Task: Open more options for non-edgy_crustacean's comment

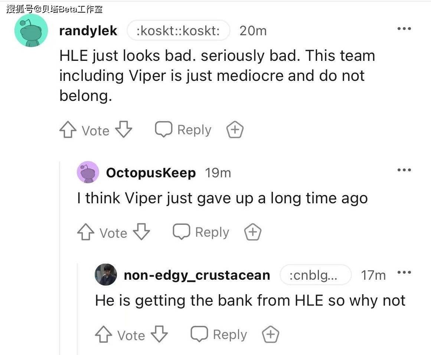Action: (x=404, y=272)
